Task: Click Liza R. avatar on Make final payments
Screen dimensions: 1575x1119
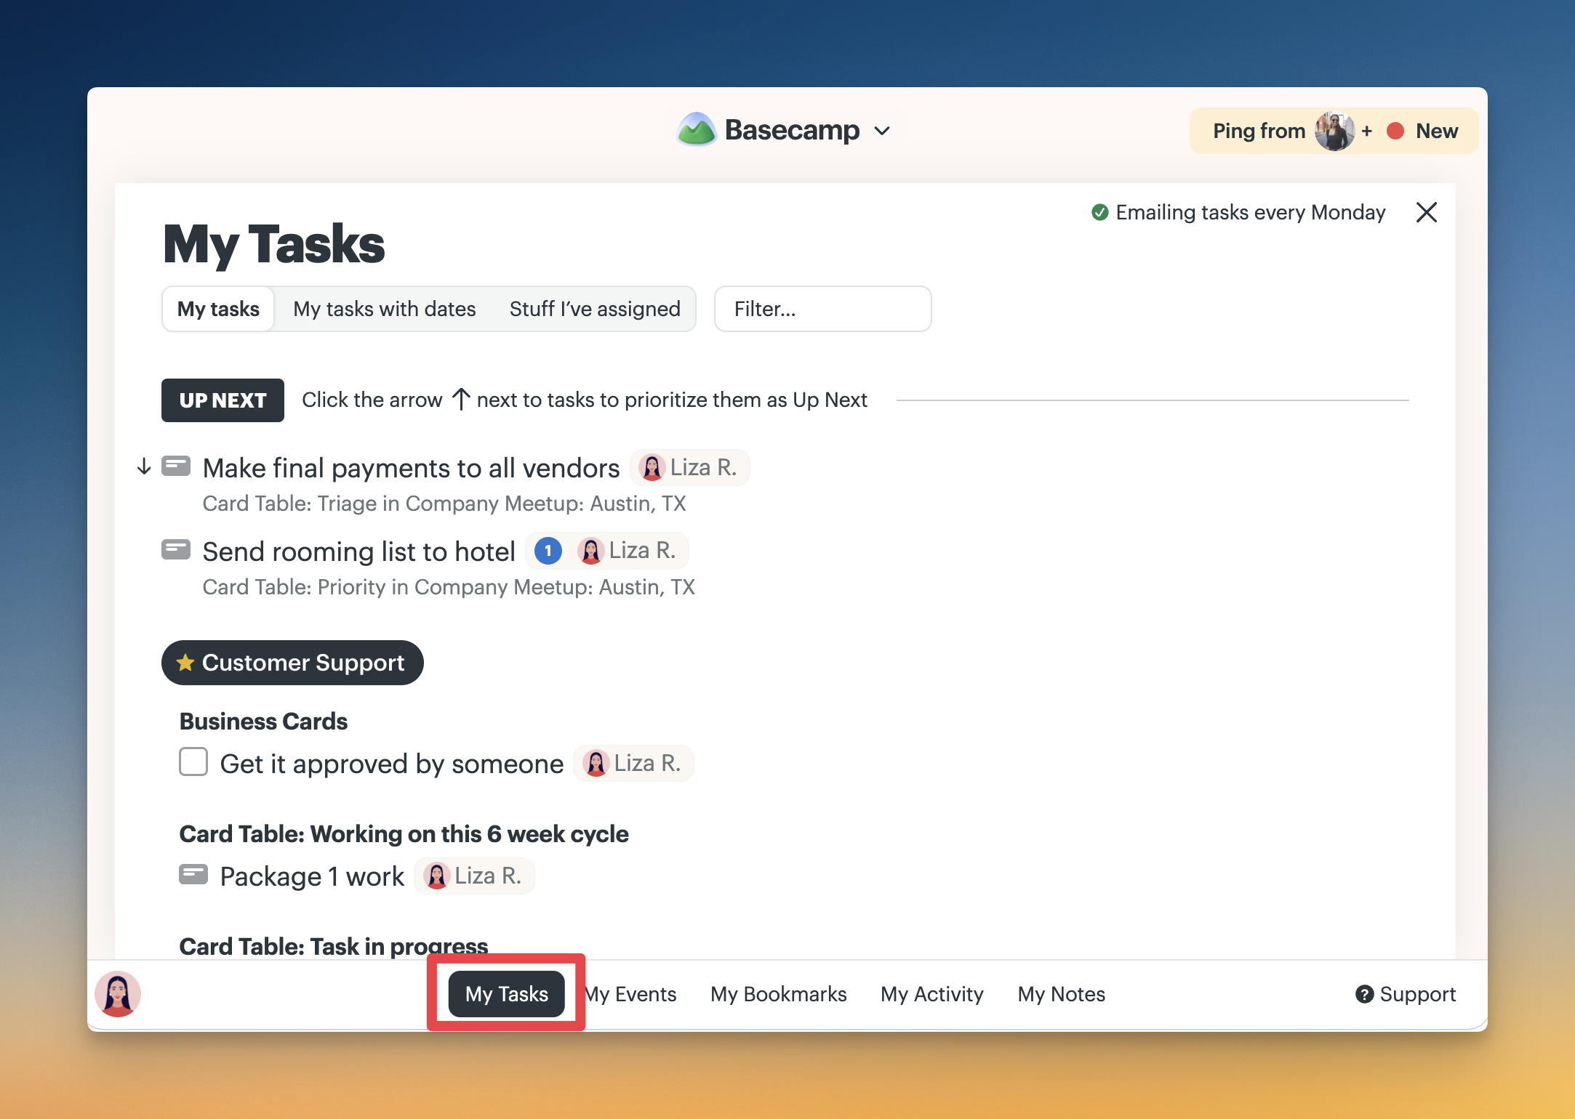Action: tap(652, 467)
